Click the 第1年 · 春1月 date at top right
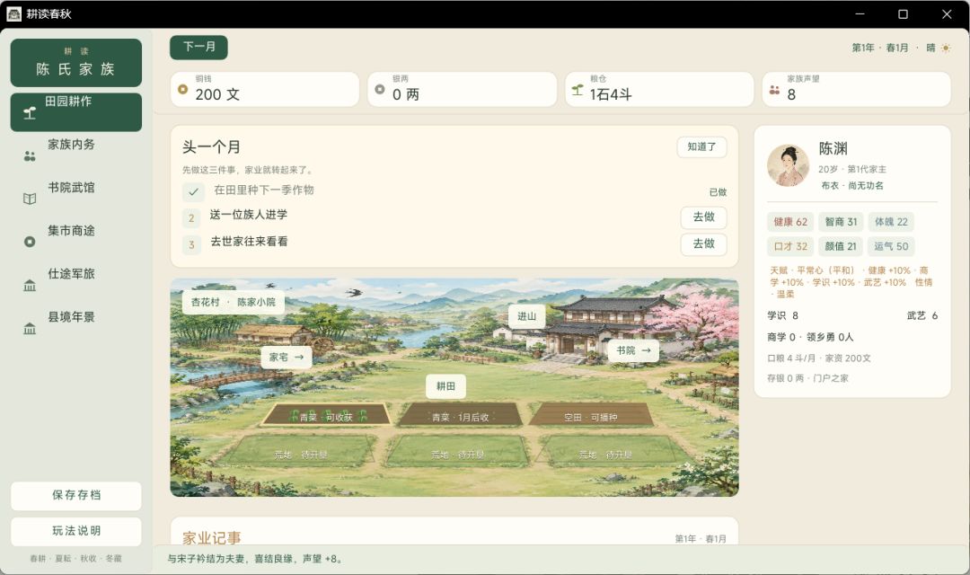The height and width of the screenshot is (575, 970). tap(879, 48)
